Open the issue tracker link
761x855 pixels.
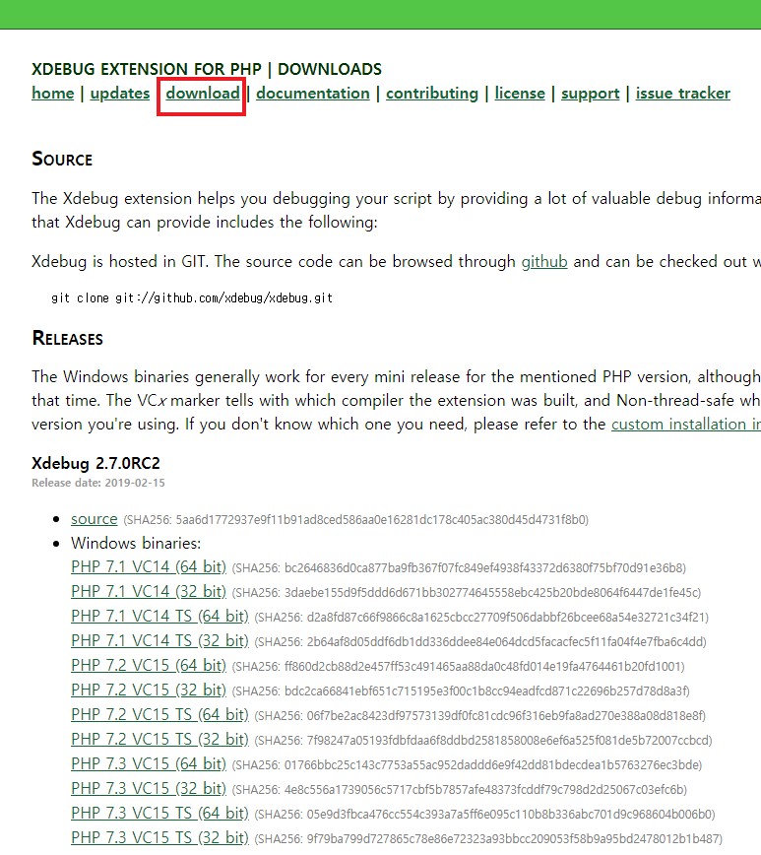(683, 94)
